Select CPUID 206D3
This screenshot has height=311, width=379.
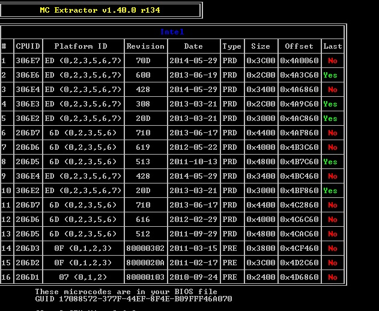click(x=28, y=248)
